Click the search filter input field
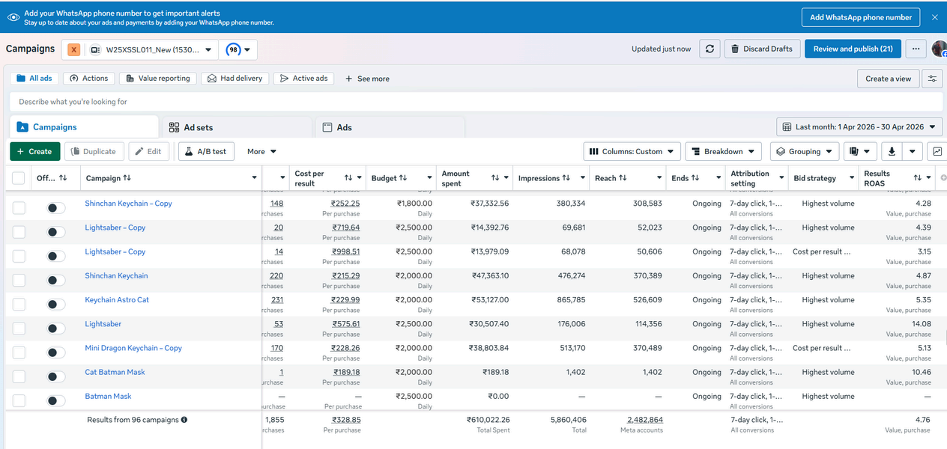Screen dimensions: 947x449 pos(476,102)
